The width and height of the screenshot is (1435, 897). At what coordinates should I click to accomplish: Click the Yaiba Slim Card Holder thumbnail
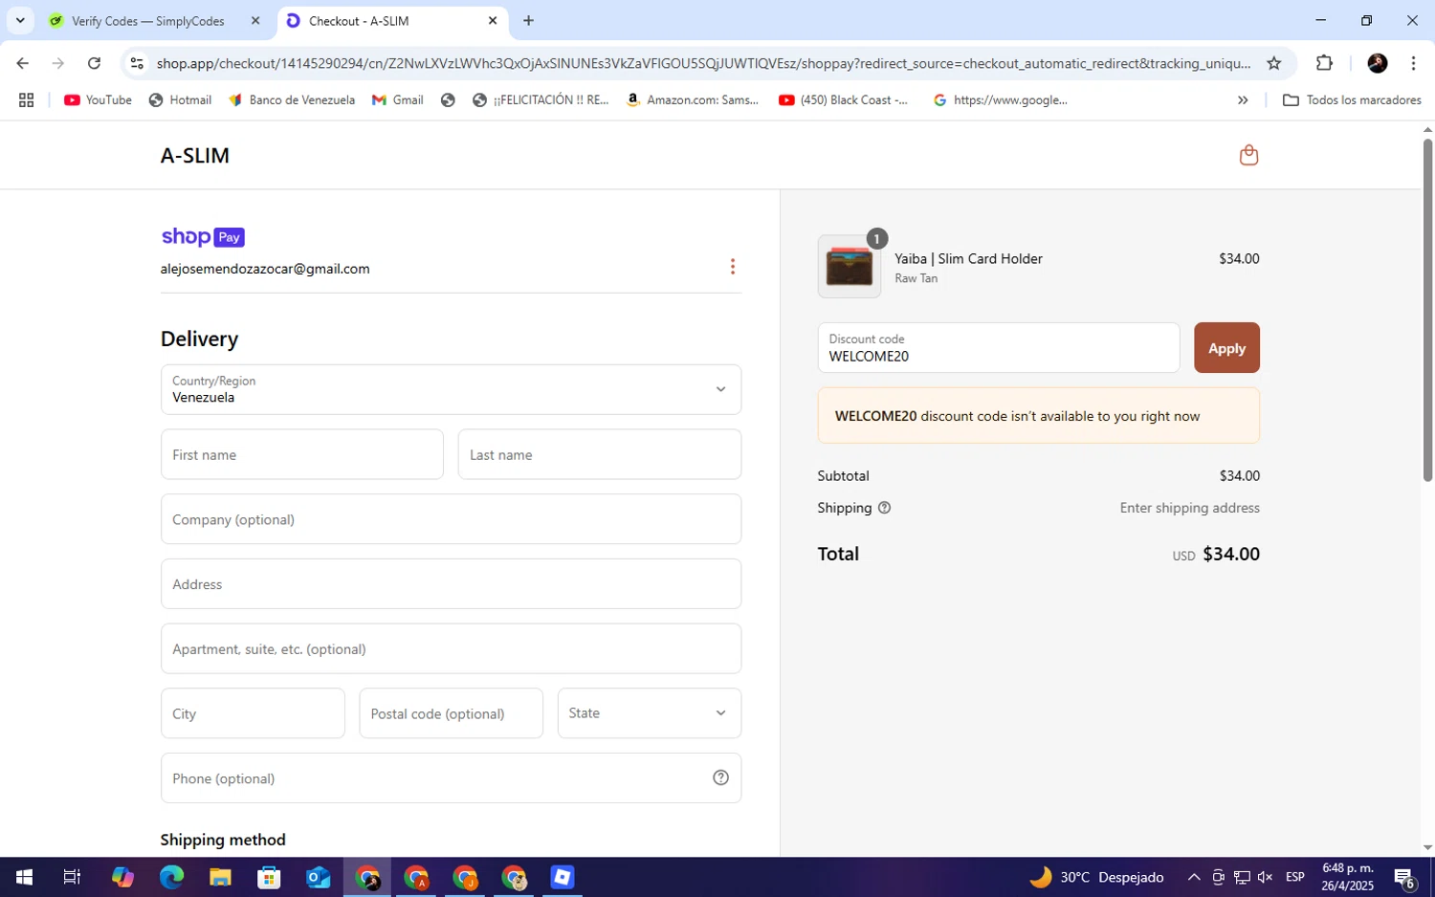[x=850, y=267]
